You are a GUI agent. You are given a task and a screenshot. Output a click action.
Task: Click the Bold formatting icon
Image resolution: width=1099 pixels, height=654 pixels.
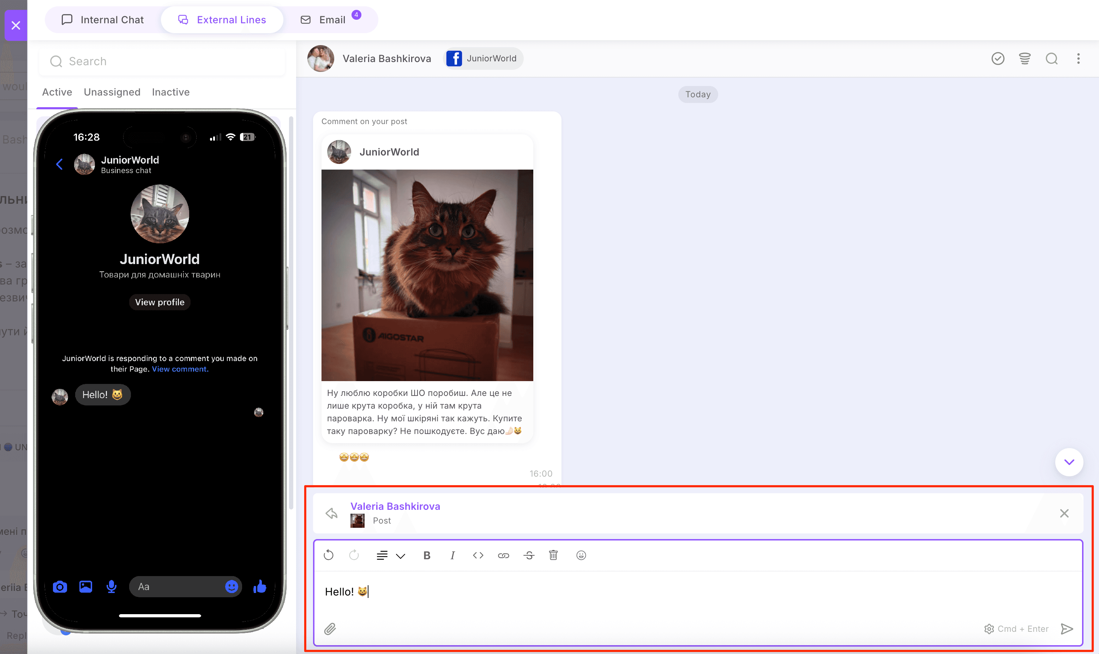click(426, 555)
